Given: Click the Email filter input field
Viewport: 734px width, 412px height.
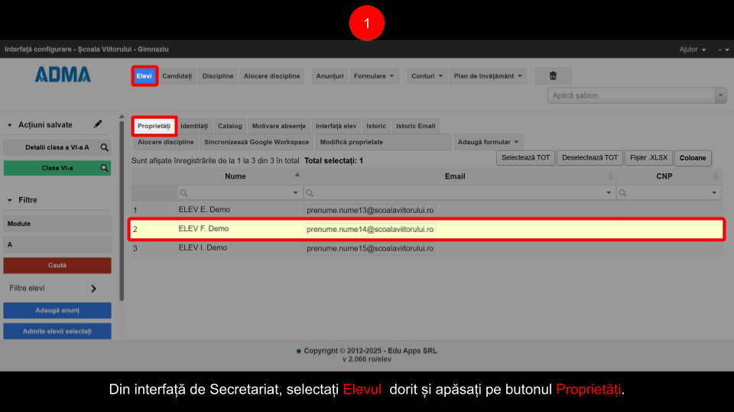Looking at the screenshot, I should [x=460, y=193].
